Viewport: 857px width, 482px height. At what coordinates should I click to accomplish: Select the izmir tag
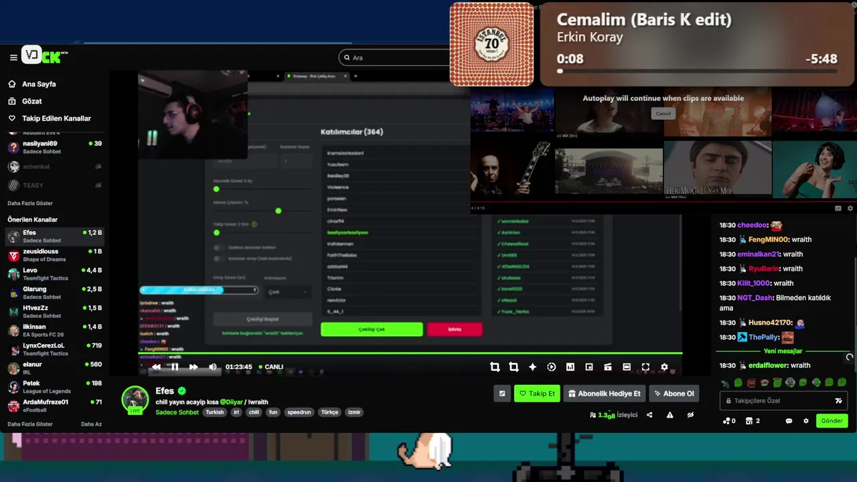[354, 412]
